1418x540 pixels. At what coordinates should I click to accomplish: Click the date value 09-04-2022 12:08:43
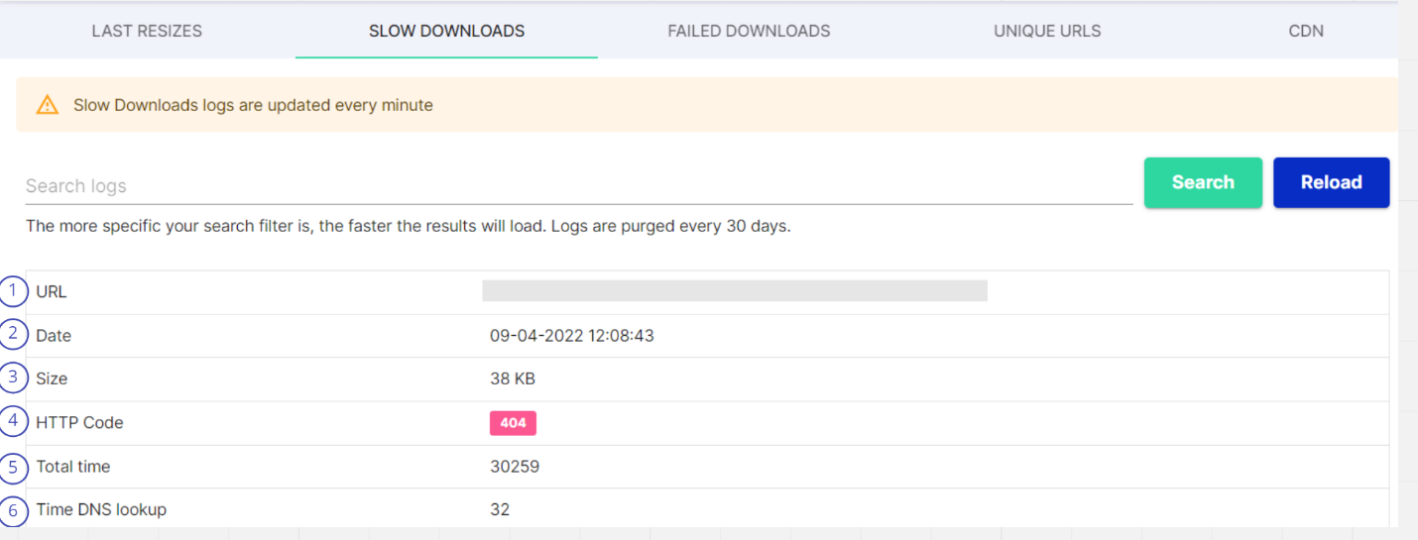point(572,336)
